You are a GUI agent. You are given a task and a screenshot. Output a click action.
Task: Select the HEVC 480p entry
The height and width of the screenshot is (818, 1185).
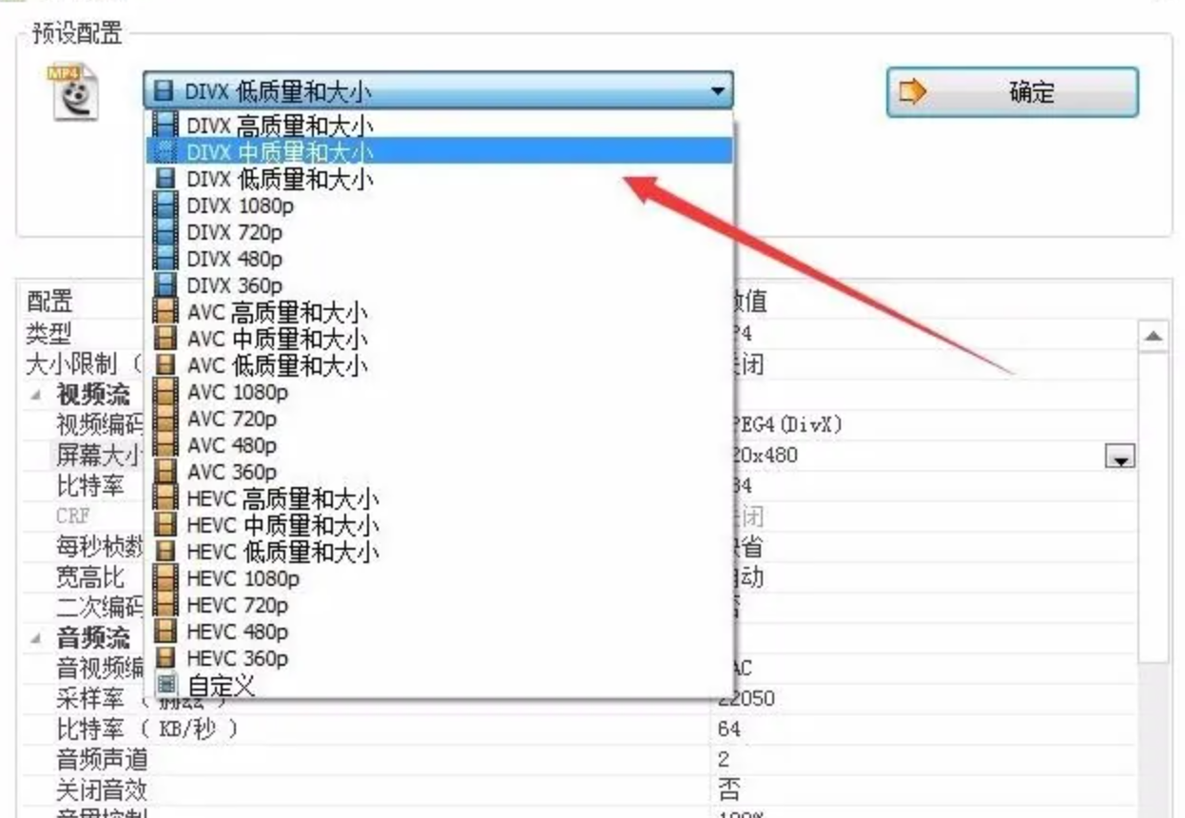[439, 631]
